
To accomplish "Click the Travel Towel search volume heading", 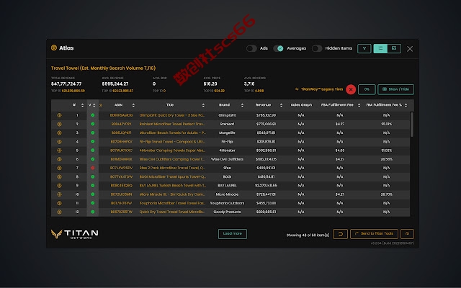I will click(103, 68).
